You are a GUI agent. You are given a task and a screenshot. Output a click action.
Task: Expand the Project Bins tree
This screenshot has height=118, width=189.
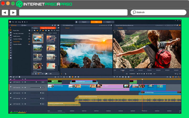pos(16,30)
